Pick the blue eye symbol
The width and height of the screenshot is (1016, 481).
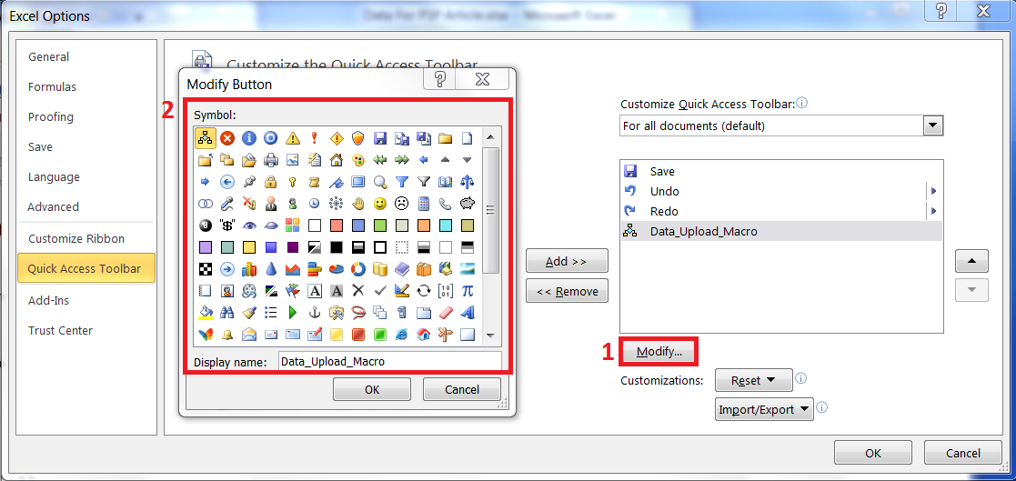tap(249, 225)
